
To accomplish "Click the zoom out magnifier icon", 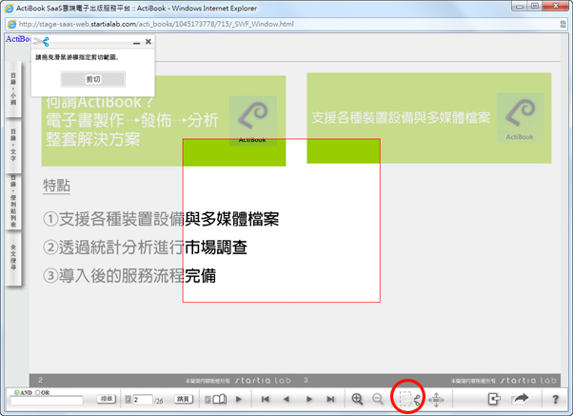I will [378, 399].
